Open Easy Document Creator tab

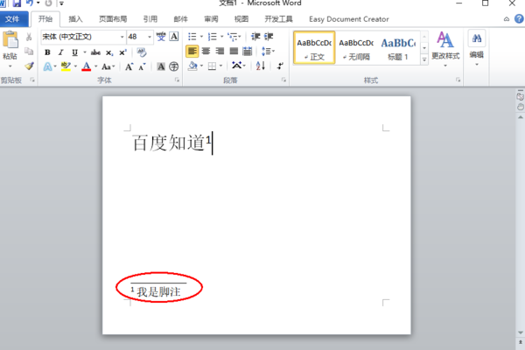pyautogui.click(x=349, y=19)
